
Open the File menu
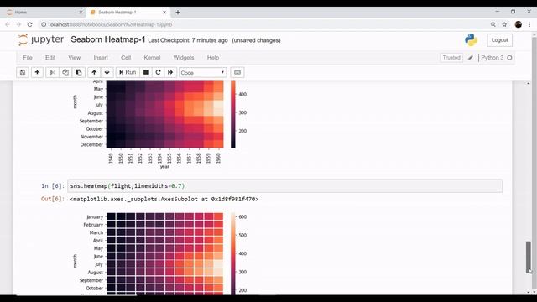[28, 58]
